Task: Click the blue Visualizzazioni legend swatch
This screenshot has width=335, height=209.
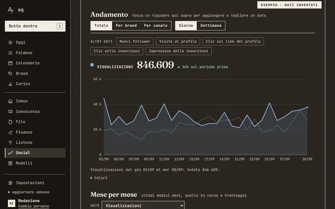Action: point(92,65)
